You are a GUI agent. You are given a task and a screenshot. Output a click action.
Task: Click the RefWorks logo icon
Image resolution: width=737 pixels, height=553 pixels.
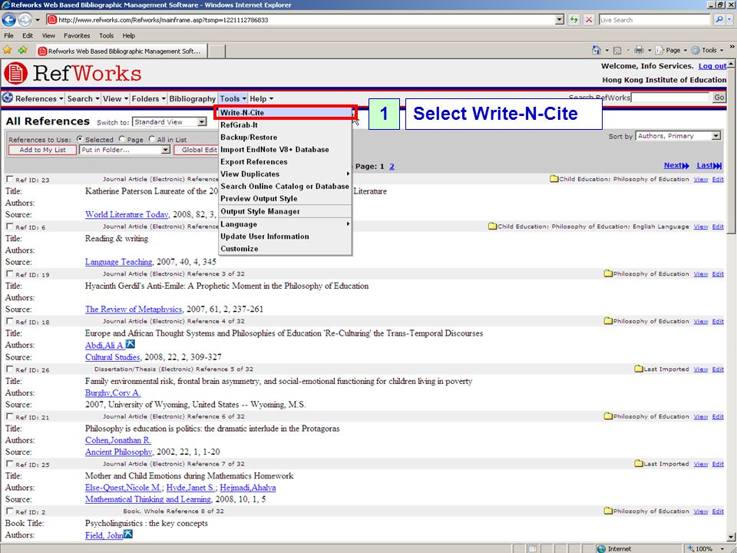pos(15,74)
